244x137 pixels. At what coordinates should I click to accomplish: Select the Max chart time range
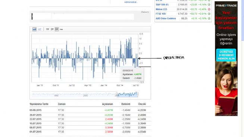pos(61,29)
